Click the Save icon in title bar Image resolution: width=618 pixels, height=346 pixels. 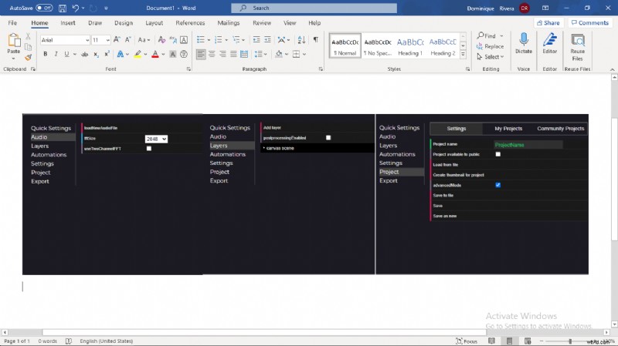tap(59, 8)
